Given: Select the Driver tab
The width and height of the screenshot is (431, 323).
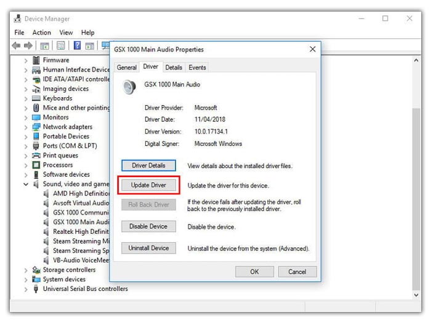Looking at the screenshot, I should (x=151, y=66).
